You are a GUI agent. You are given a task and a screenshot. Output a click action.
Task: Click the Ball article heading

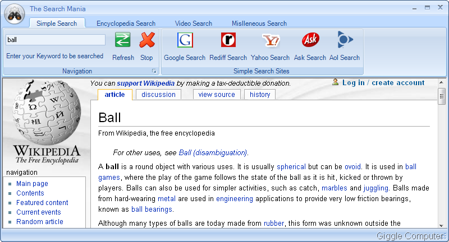pos(109,118)
